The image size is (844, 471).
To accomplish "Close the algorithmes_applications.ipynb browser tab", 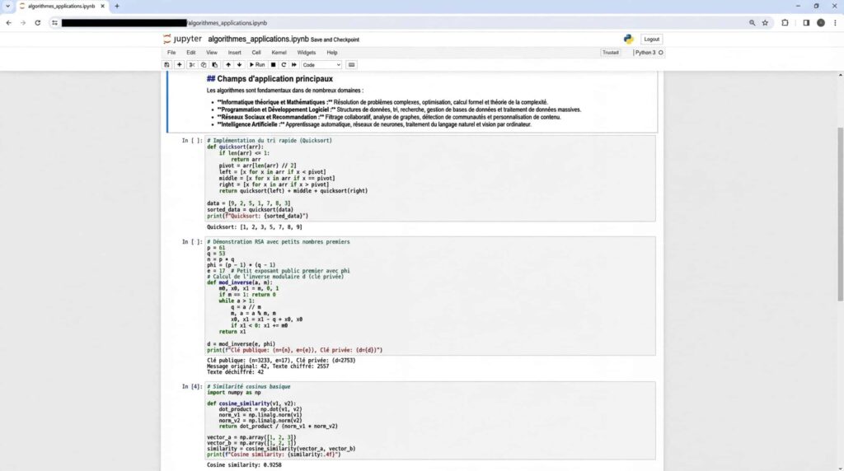I will coord(103,7).
